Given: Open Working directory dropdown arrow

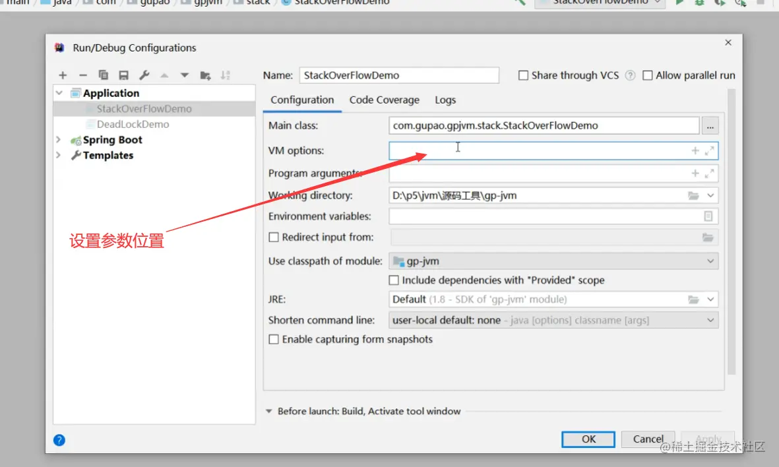Looking at the screenshot, I should [710, 196].
